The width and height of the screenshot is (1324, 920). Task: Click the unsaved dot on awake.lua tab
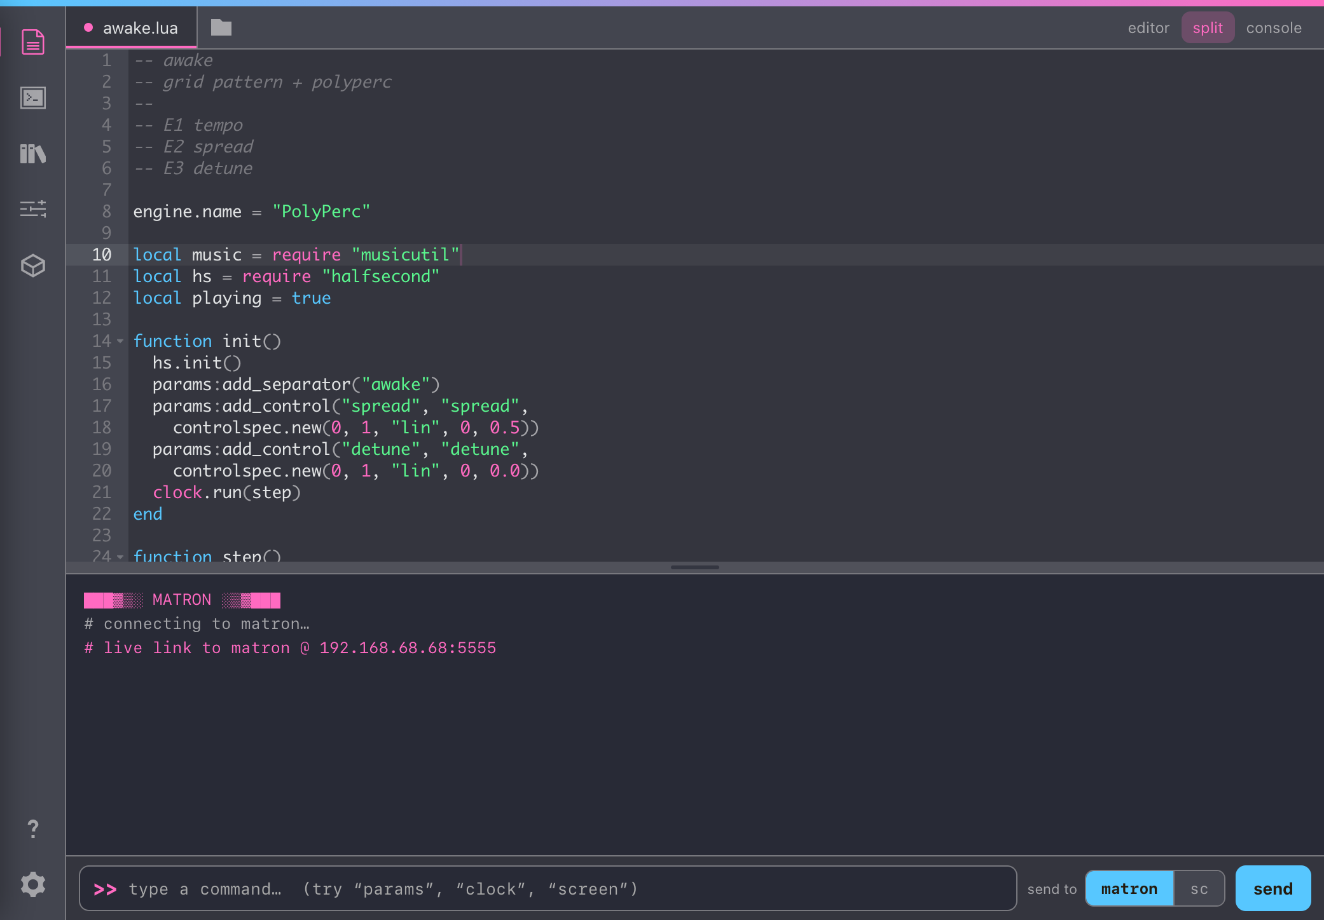(x=88, y=27)
